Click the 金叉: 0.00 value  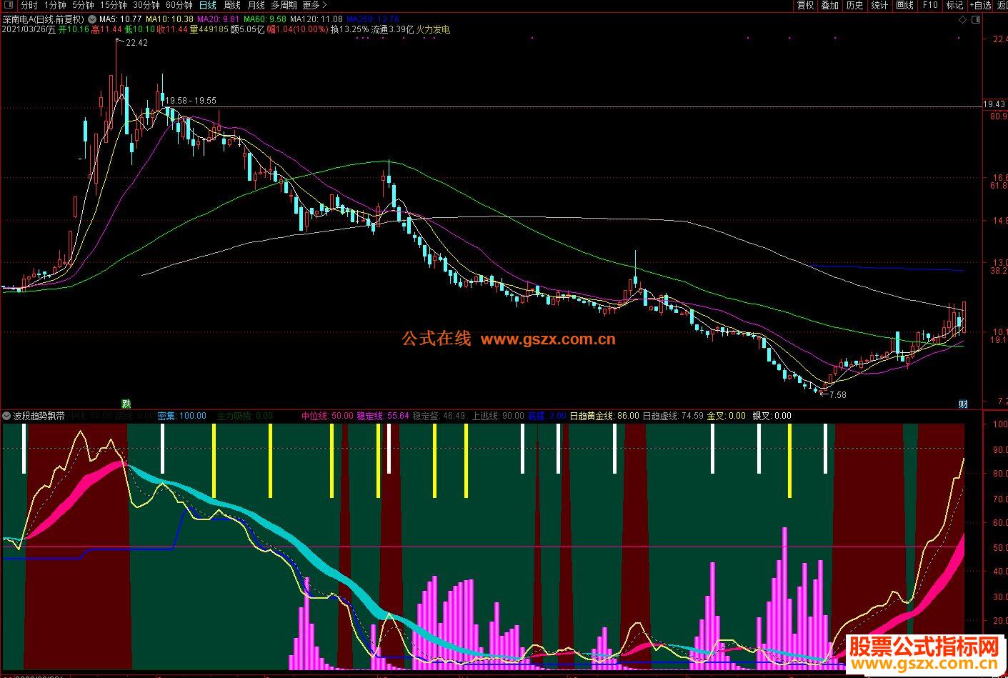tap(727, 415)
